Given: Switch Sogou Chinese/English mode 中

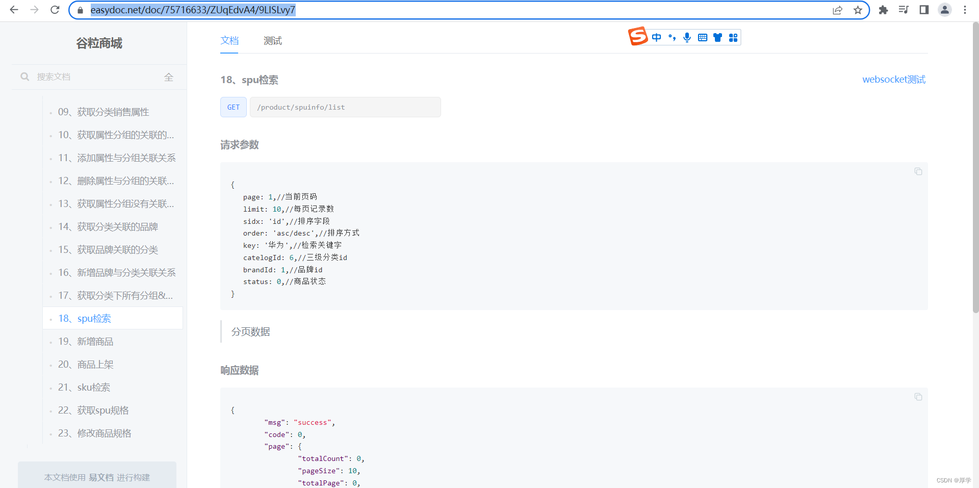Looking at the screenshot, I should click(657, 37).
